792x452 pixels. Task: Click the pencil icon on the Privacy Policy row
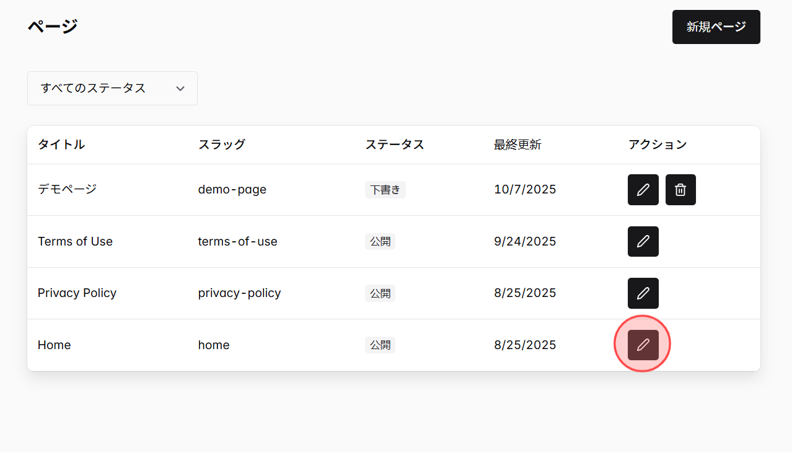pyautogui.click(x=643, y=293)
